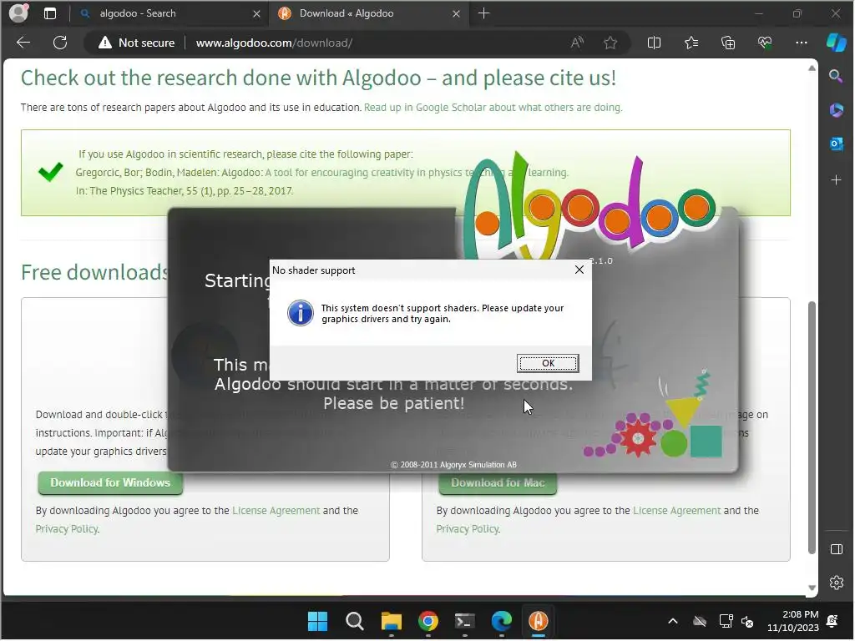Click the Not secure site warning
The height and width of the screenshot is (641, 855).
[136, 43]
